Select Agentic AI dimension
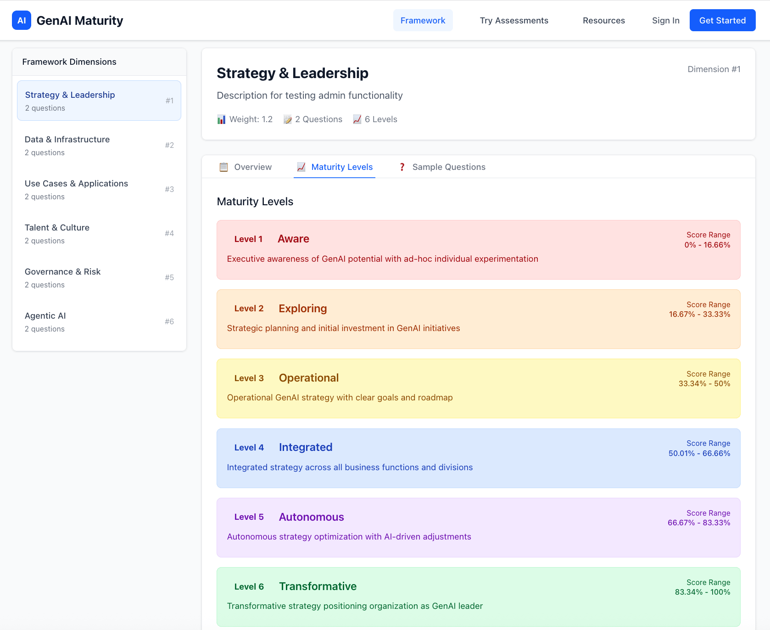 pyautogui.click(x=99, y=321)
